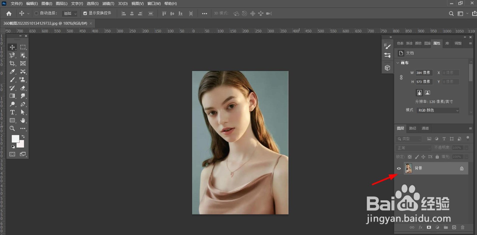Open the 图层 auto-select target dropdown
477x235 pixels.
(70, 13)
